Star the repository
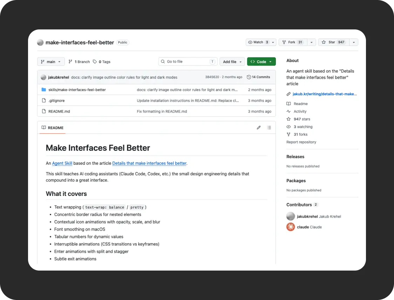Screen dimensions: 394x300 click(334, 42)
